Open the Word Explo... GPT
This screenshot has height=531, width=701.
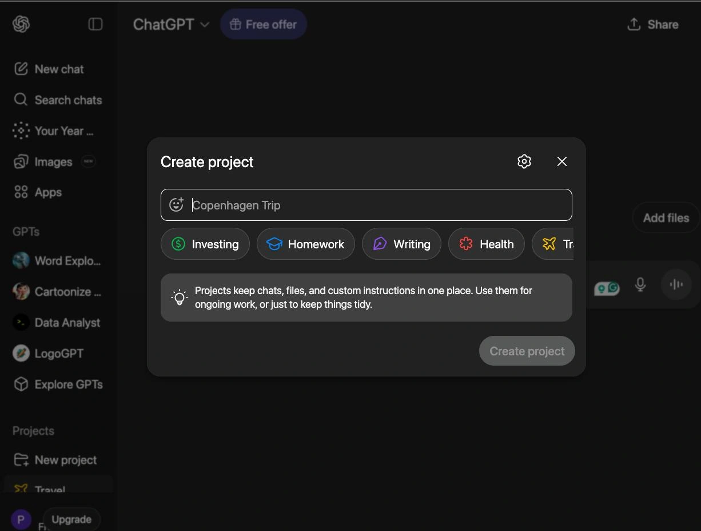pos(57,261)
